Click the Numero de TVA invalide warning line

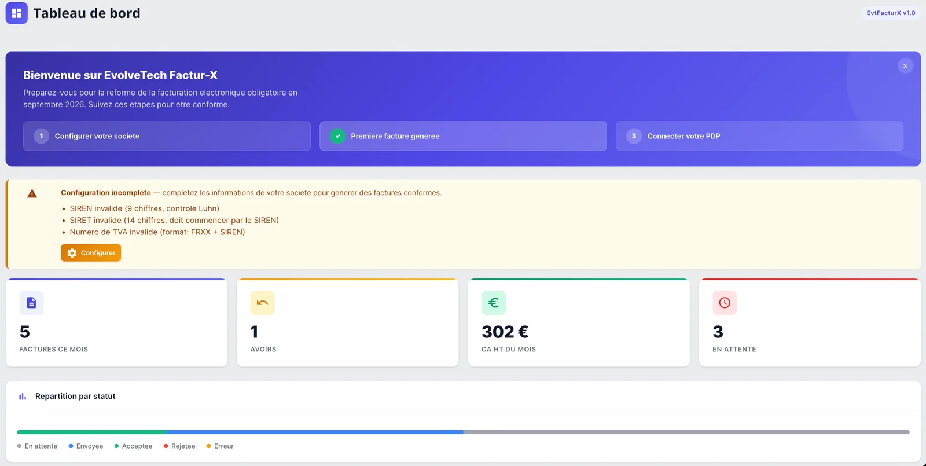pyautogui.click(x=157, y=232)
